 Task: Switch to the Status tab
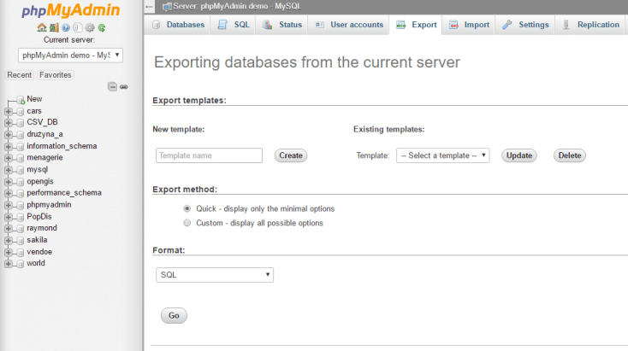pyautogui.click(x=281, y=25)
